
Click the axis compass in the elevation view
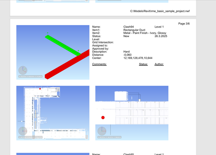102,131
